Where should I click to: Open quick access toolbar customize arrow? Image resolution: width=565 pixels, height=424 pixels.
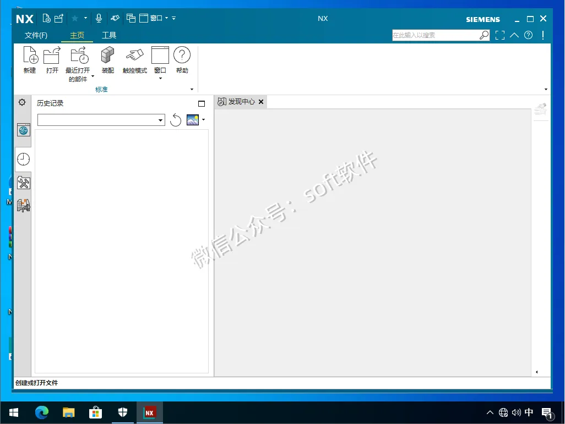tap(173, 18)
